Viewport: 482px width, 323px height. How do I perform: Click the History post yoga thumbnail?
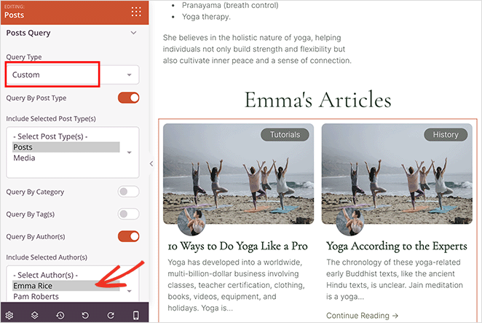click(397, 174)
